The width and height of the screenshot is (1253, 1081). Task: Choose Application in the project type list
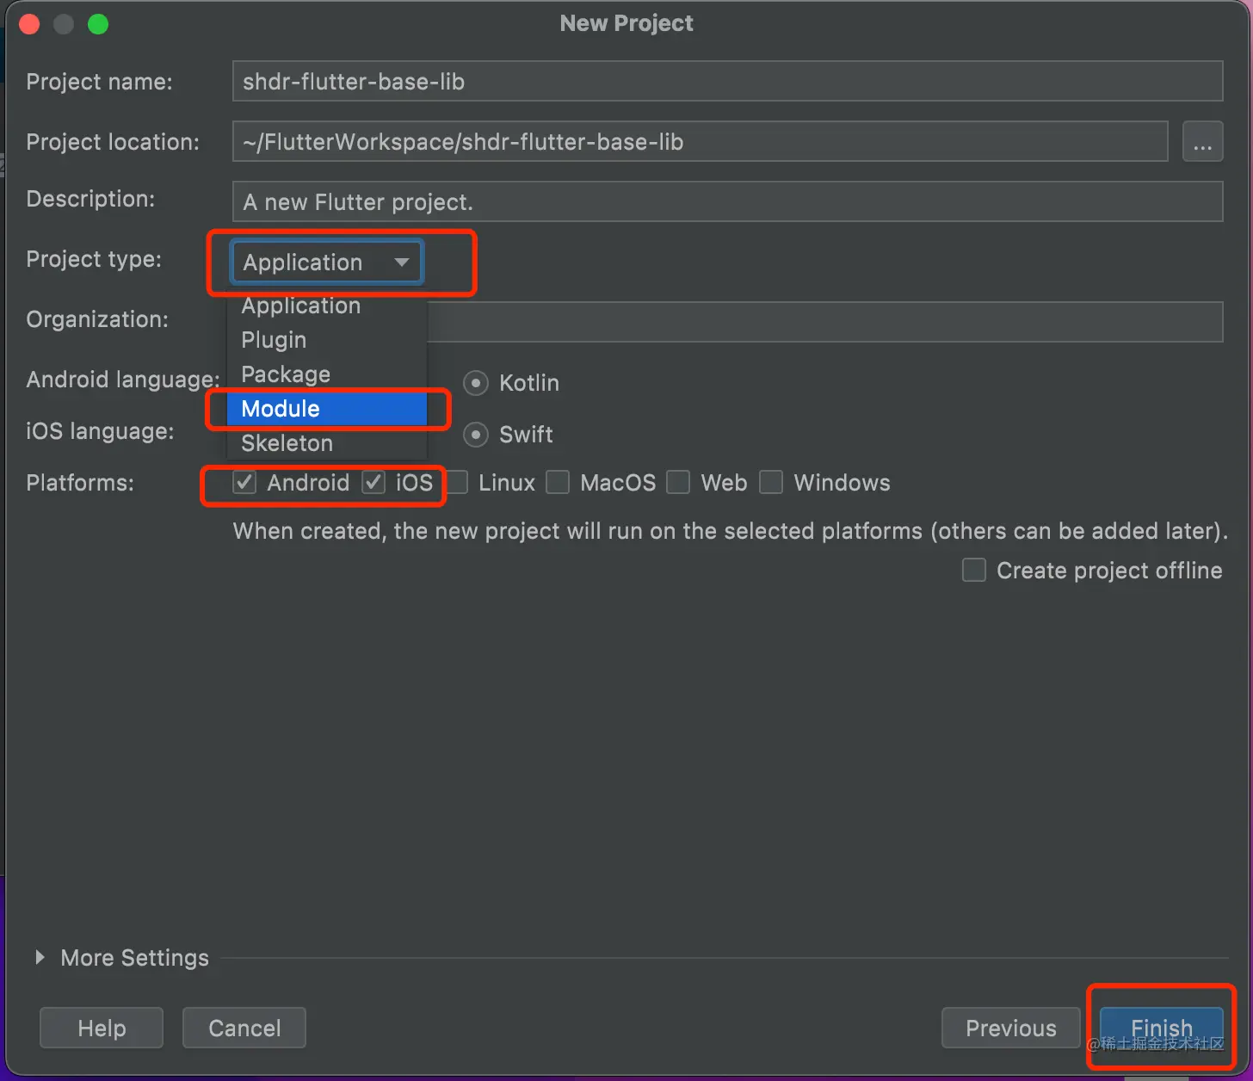[327, 306]
